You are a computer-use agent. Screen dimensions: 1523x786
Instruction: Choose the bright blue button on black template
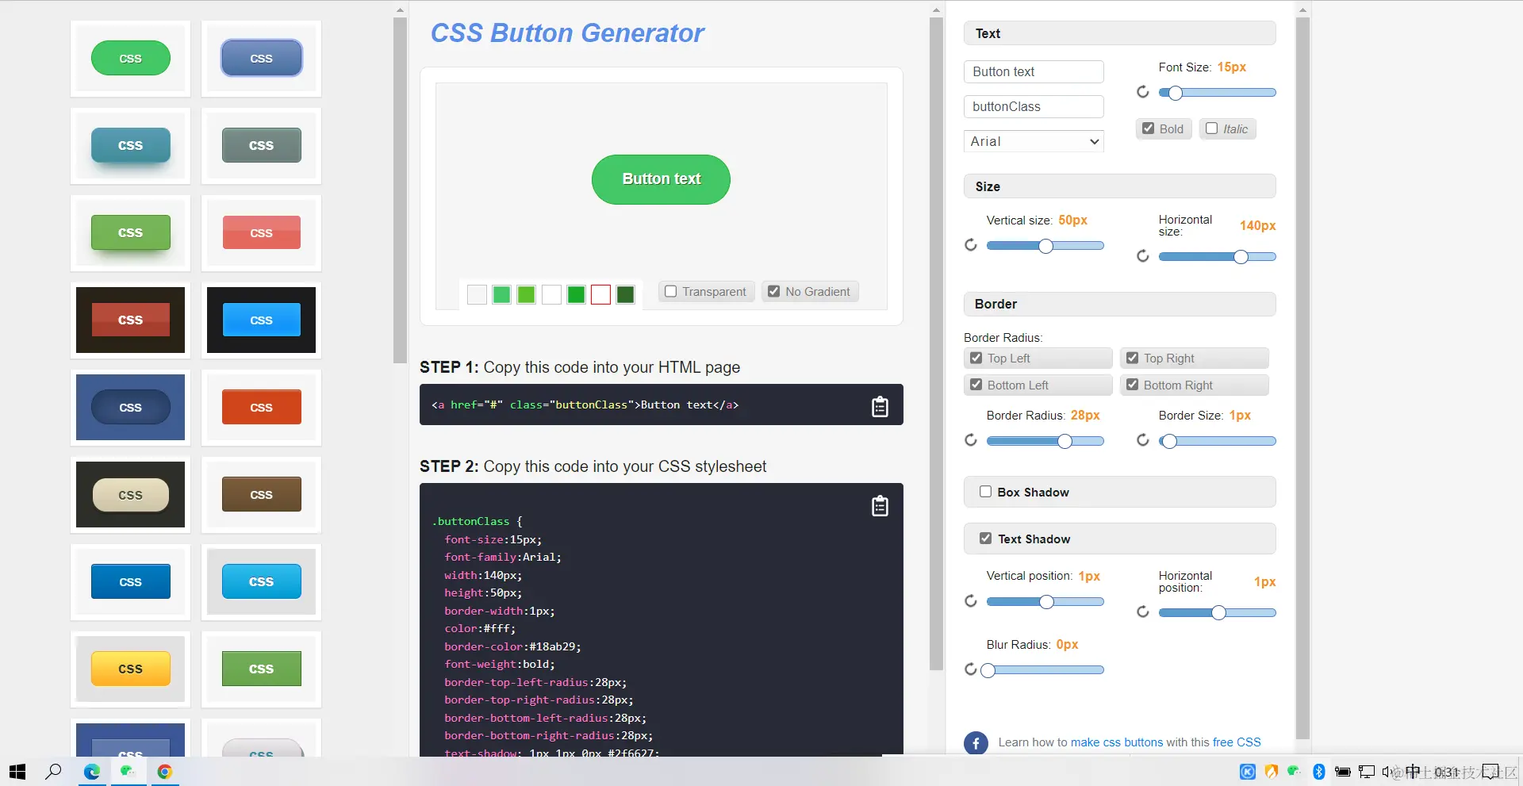pyautogui.click(x=261, y=320)
